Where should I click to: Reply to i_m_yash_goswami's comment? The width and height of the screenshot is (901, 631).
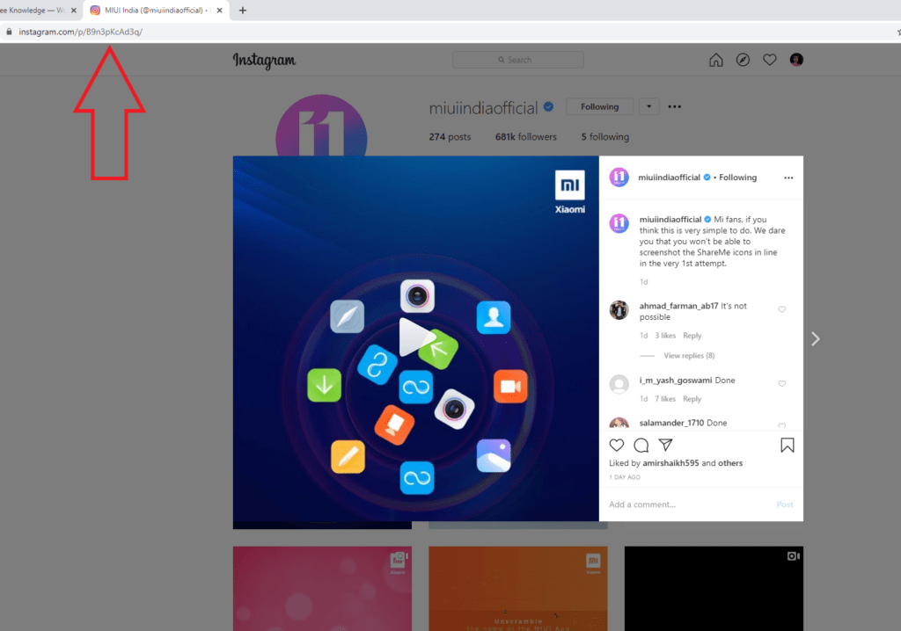click(692, 398)
